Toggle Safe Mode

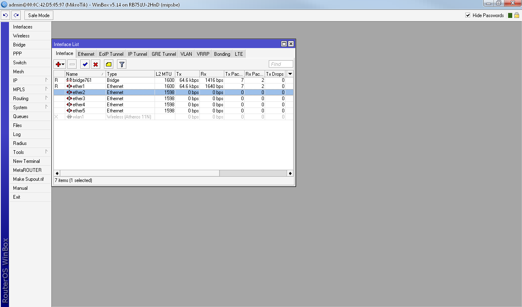39,15
